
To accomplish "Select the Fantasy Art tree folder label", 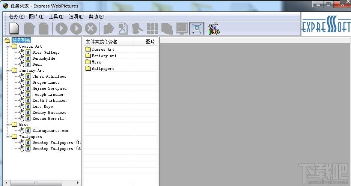I will tap(32, 70).
